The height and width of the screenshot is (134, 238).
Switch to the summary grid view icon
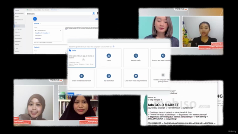(x=94, y=13)
